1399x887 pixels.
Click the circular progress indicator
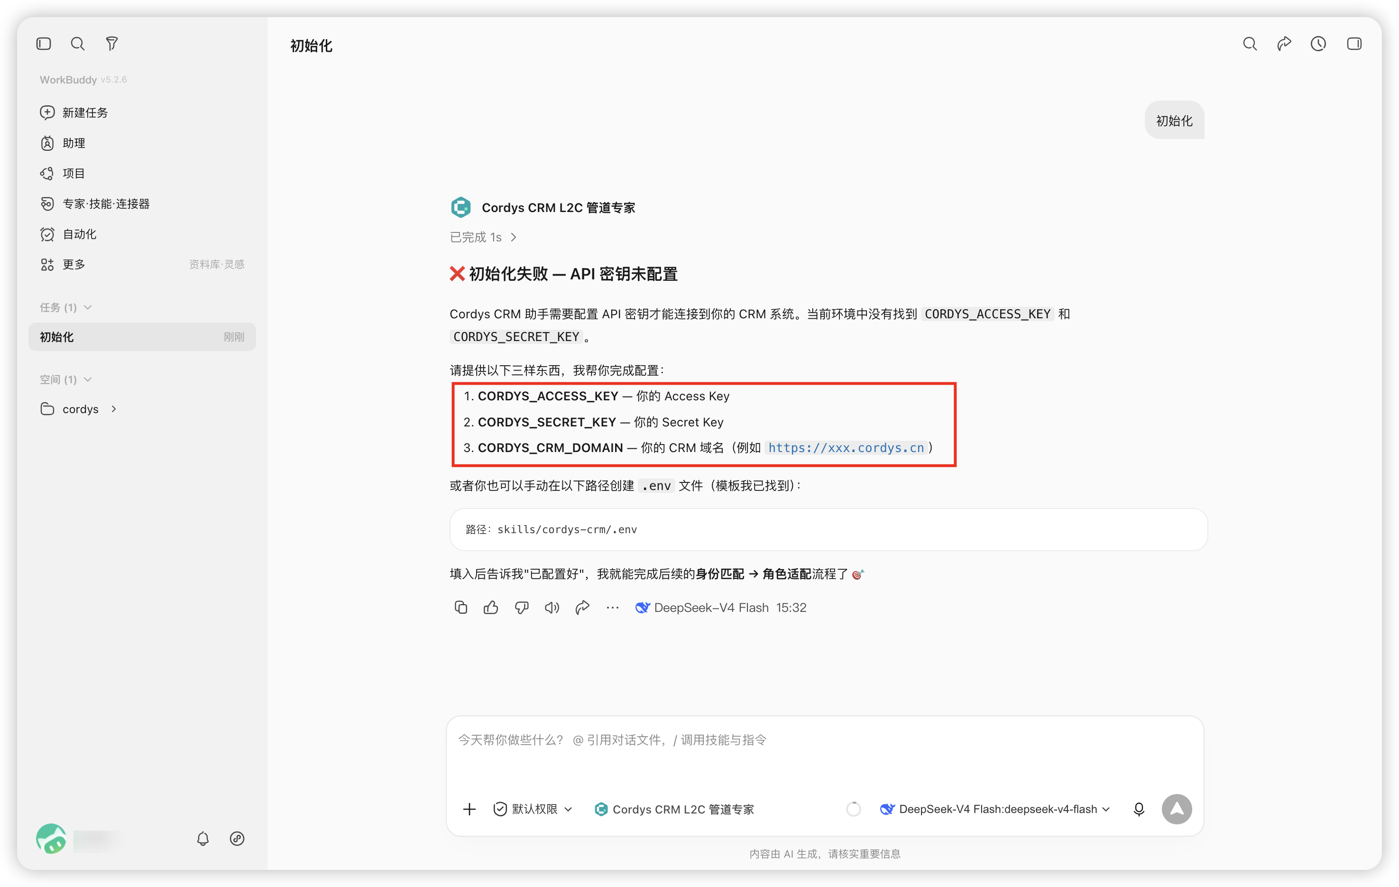tap(853, 809)
